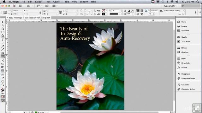
Task: Select the Scissors tool
Action: [x=3, y=61]
